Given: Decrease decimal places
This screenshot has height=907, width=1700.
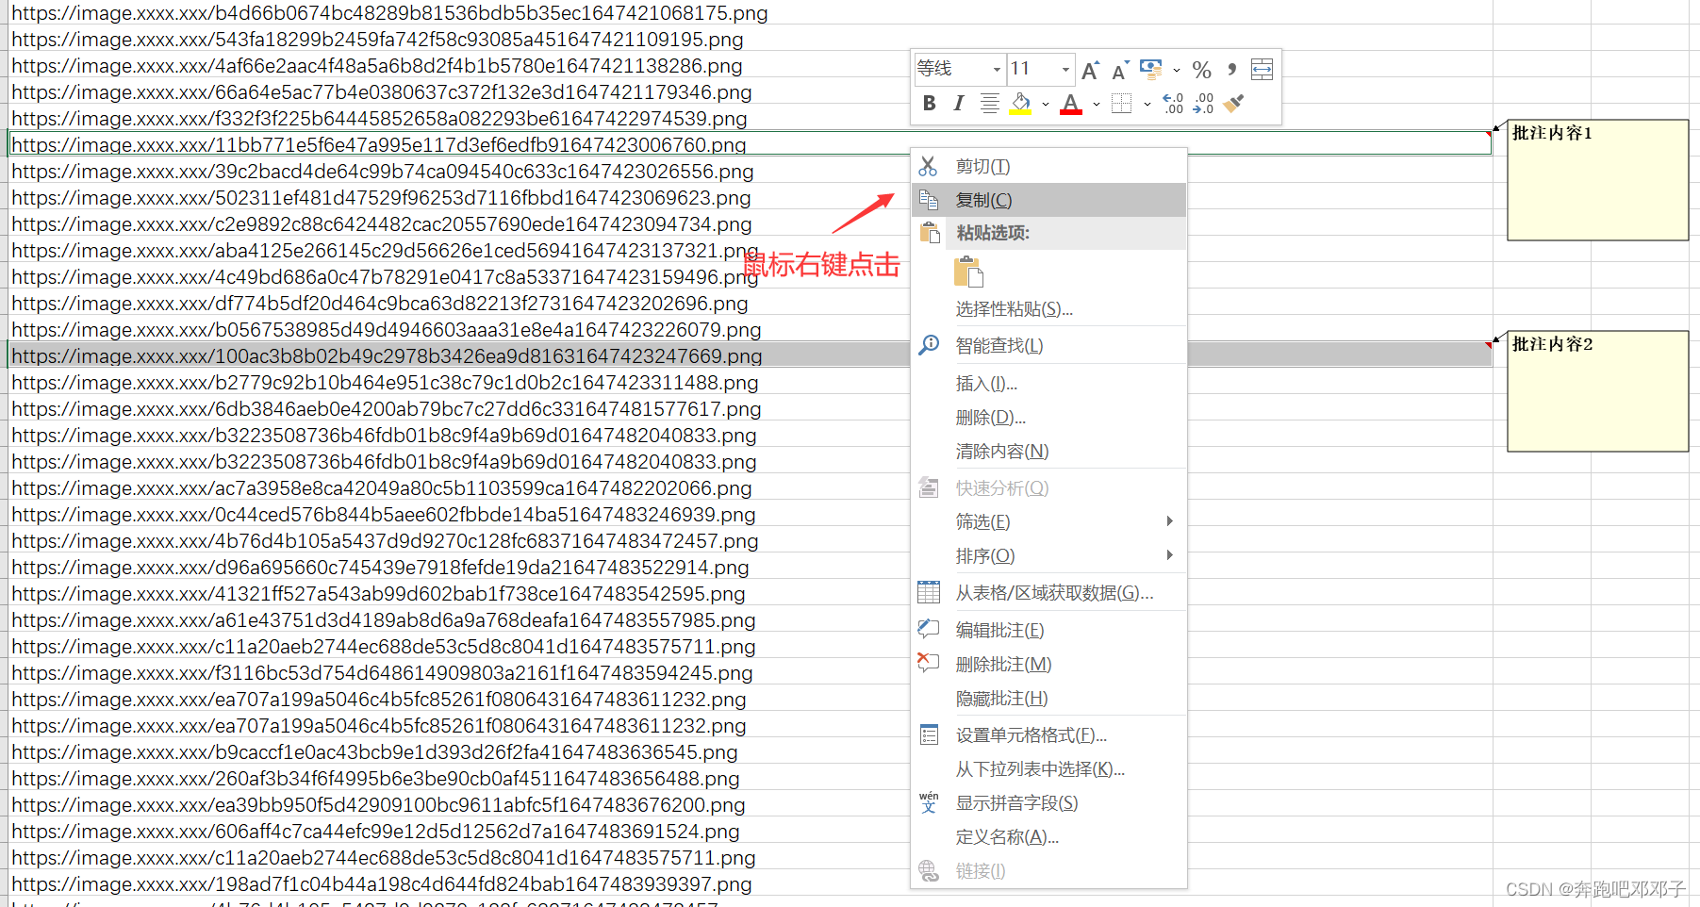Looking at the screenshot, I should coord(1203,103).
